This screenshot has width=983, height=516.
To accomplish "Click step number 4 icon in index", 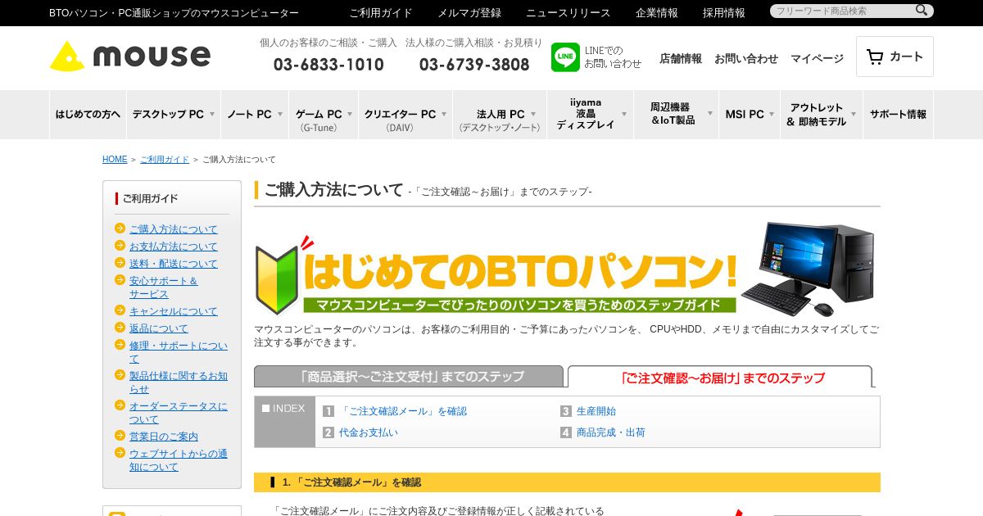I will (x=566, y=432).
